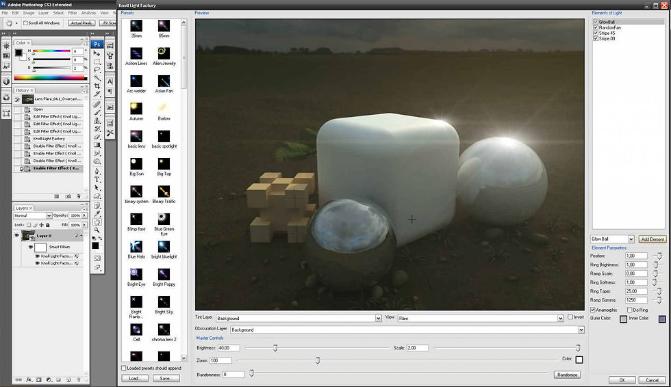This screenshot has height=387, width=671.
Task: Click the layer style fx icon in Layers panel
Action: 29,379
